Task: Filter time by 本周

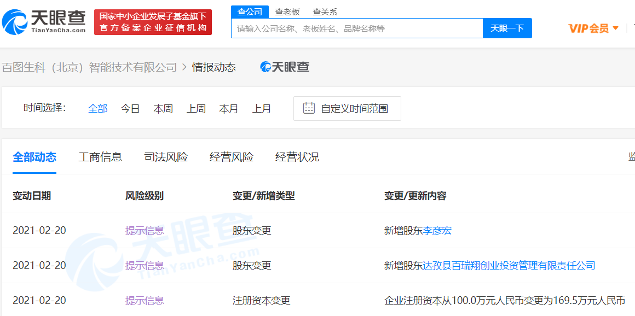Action: pos(163,109)
